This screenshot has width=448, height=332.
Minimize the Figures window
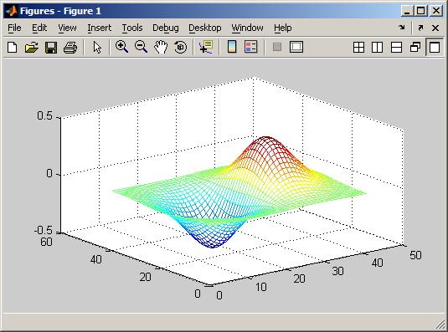point(407,11)
